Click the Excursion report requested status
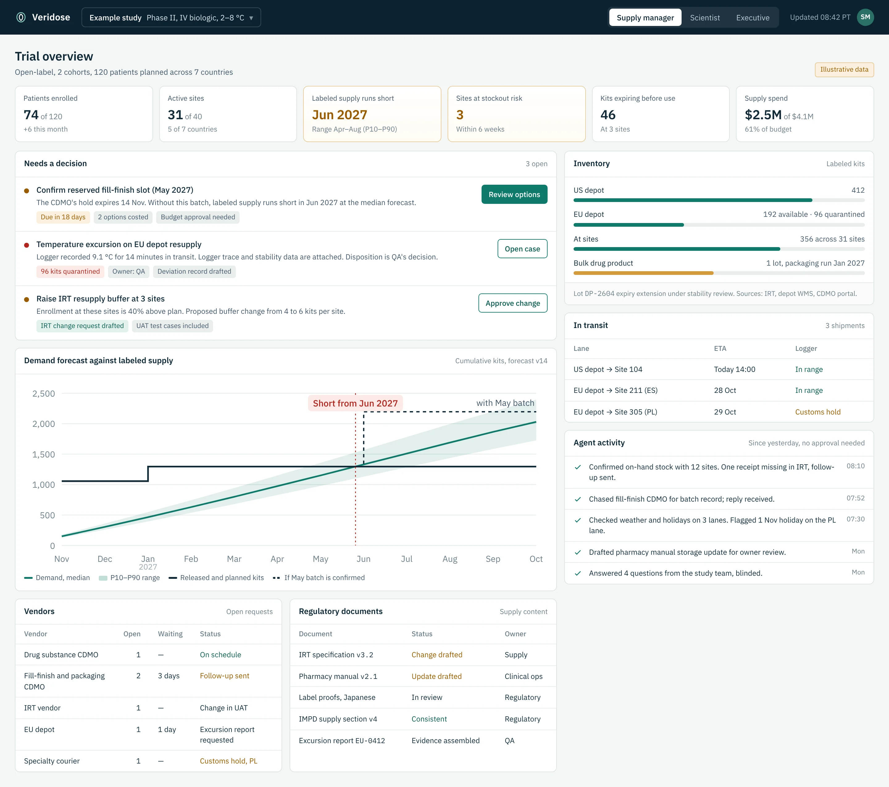889x787 pixels. [227, 734]
